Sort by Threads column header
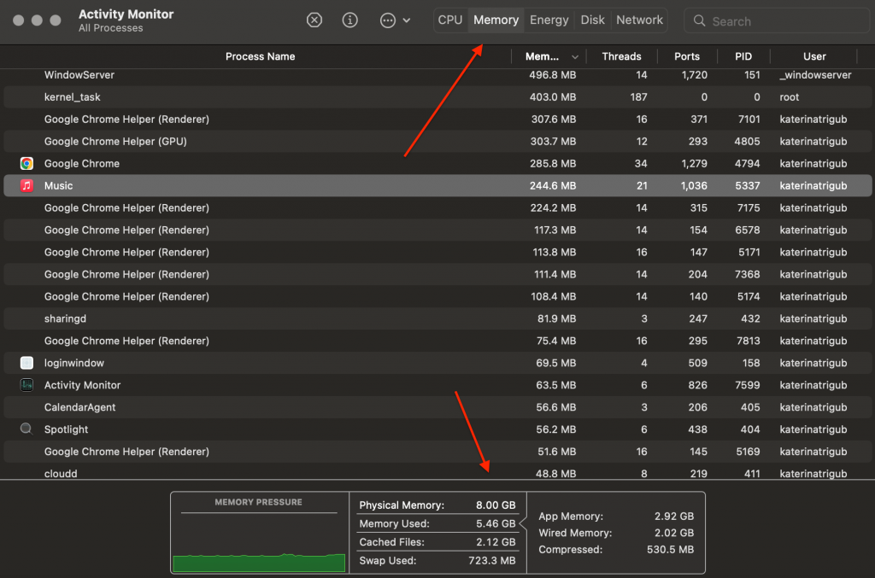Screen dimensions: 875x578 tap(622, 56)
